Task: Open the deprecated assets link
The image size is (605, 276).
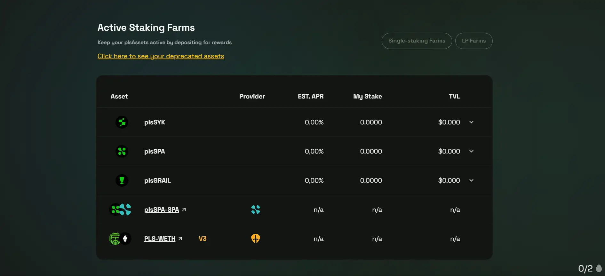Action: [161, 56]
